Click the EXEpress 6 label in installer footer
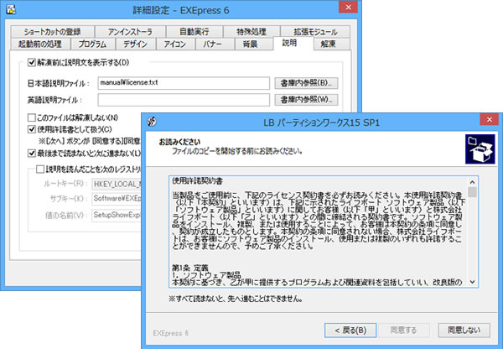This screenshot has height=349, width=503. [x=171, y=333]
